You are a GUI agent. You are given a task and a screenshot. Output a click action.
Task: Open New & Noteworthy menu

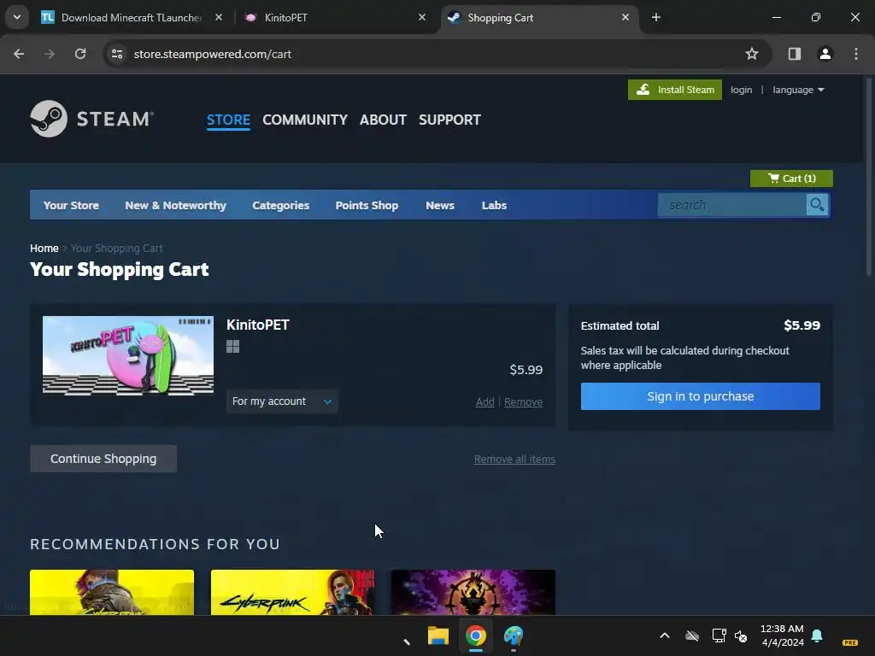[x=175, y=205]
